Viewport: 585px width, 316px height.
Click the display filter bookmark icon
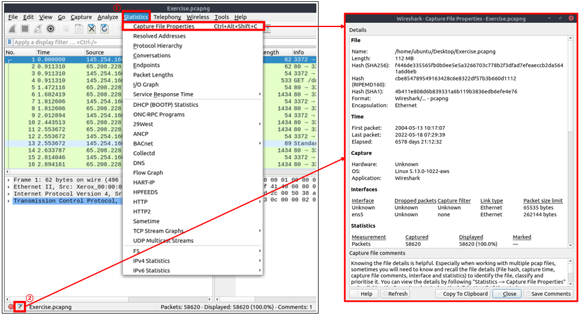10,42
